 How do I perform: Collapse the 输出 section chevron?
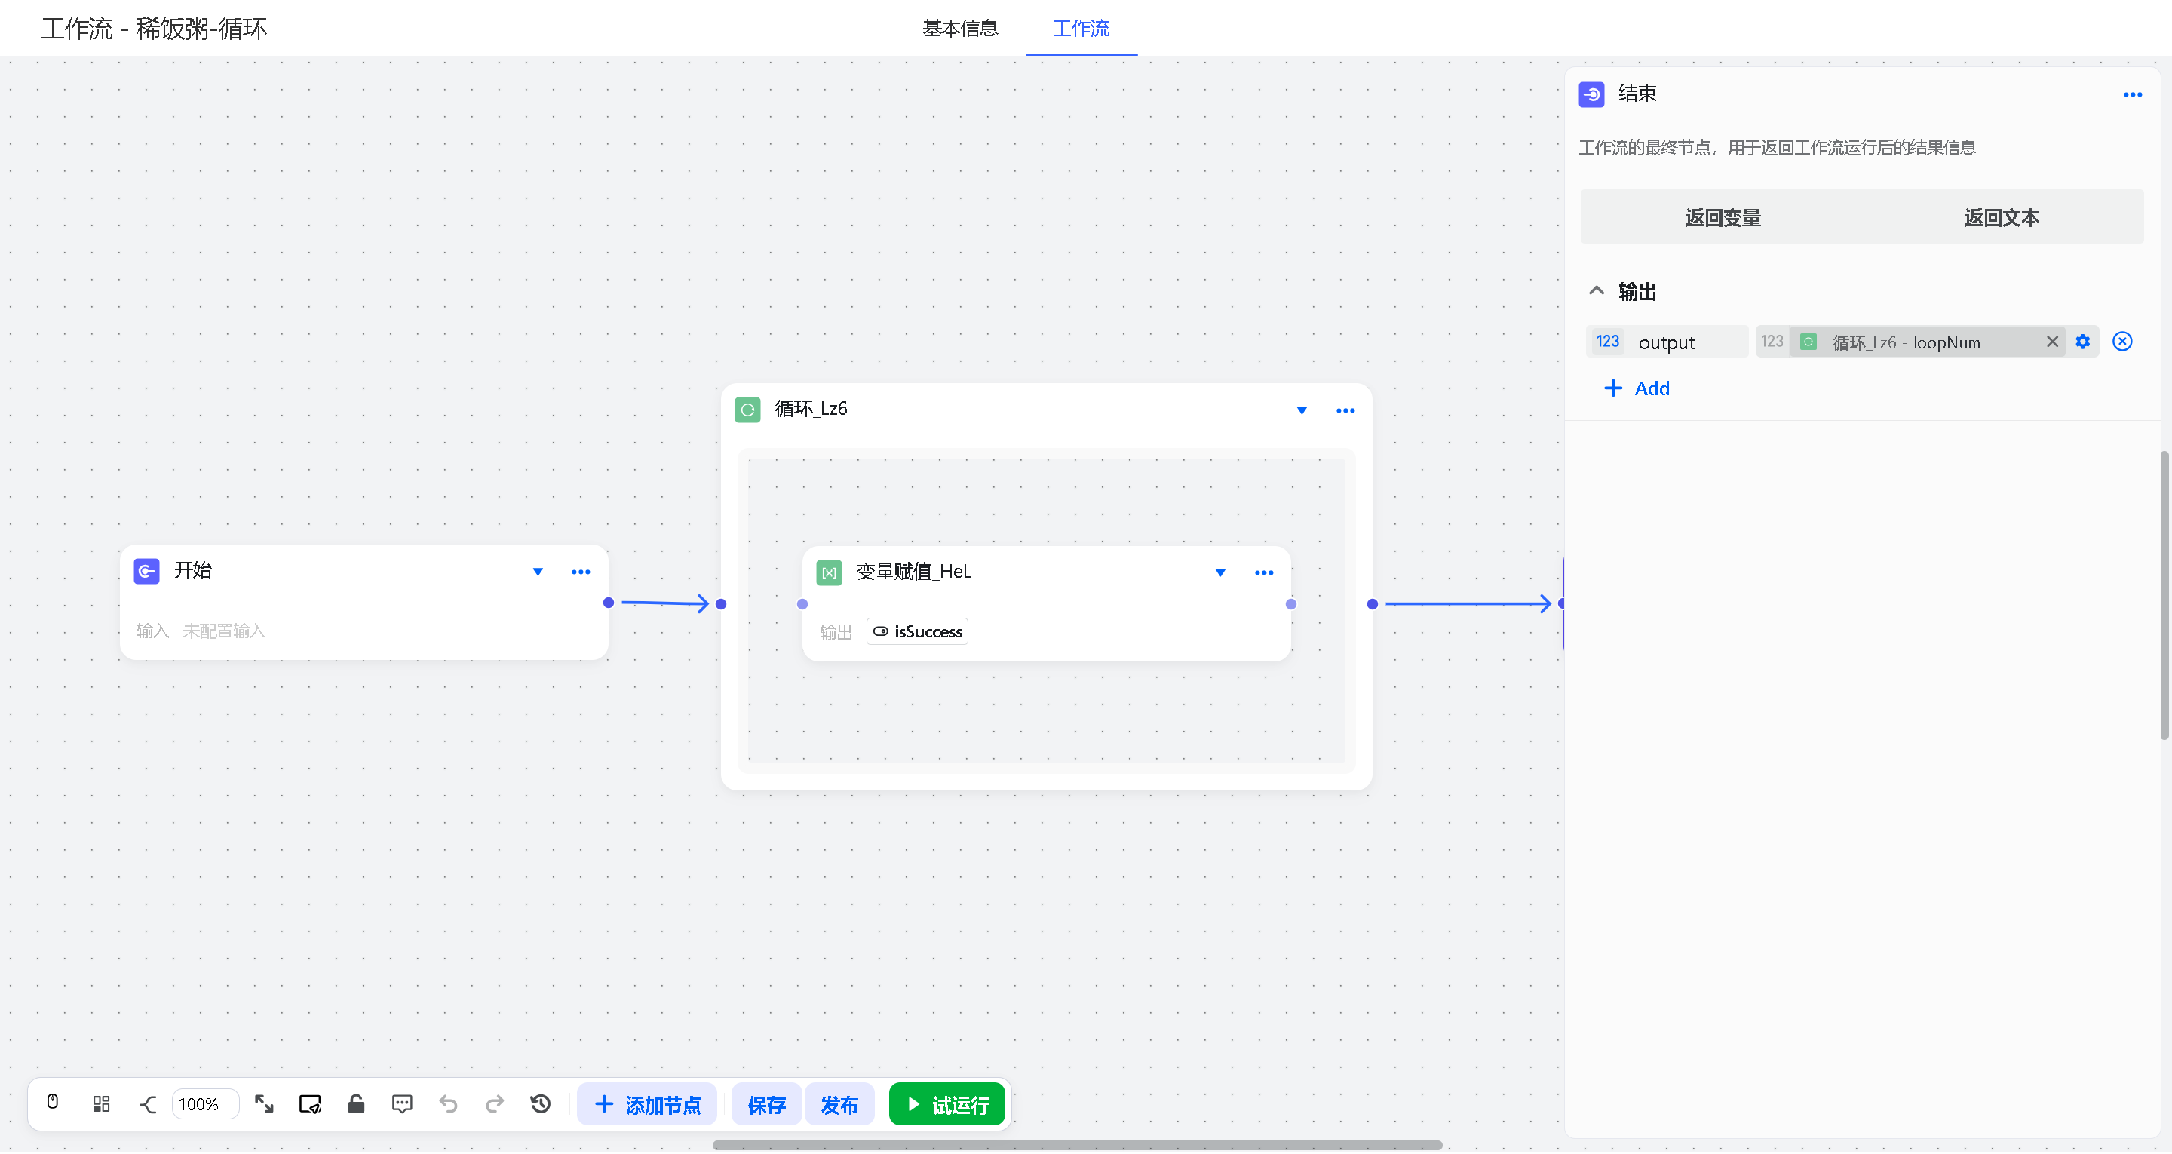point(1596,291)
